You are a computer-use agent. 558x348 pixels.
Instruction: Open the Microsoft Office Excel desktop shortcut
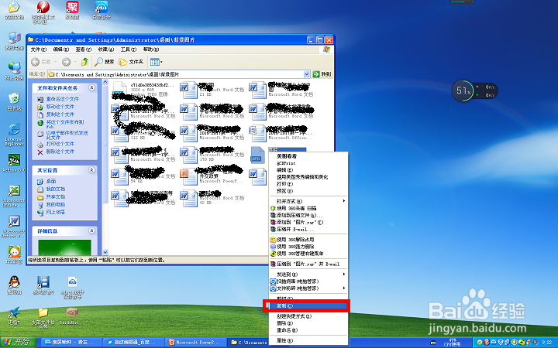click(x=14, y=196)
